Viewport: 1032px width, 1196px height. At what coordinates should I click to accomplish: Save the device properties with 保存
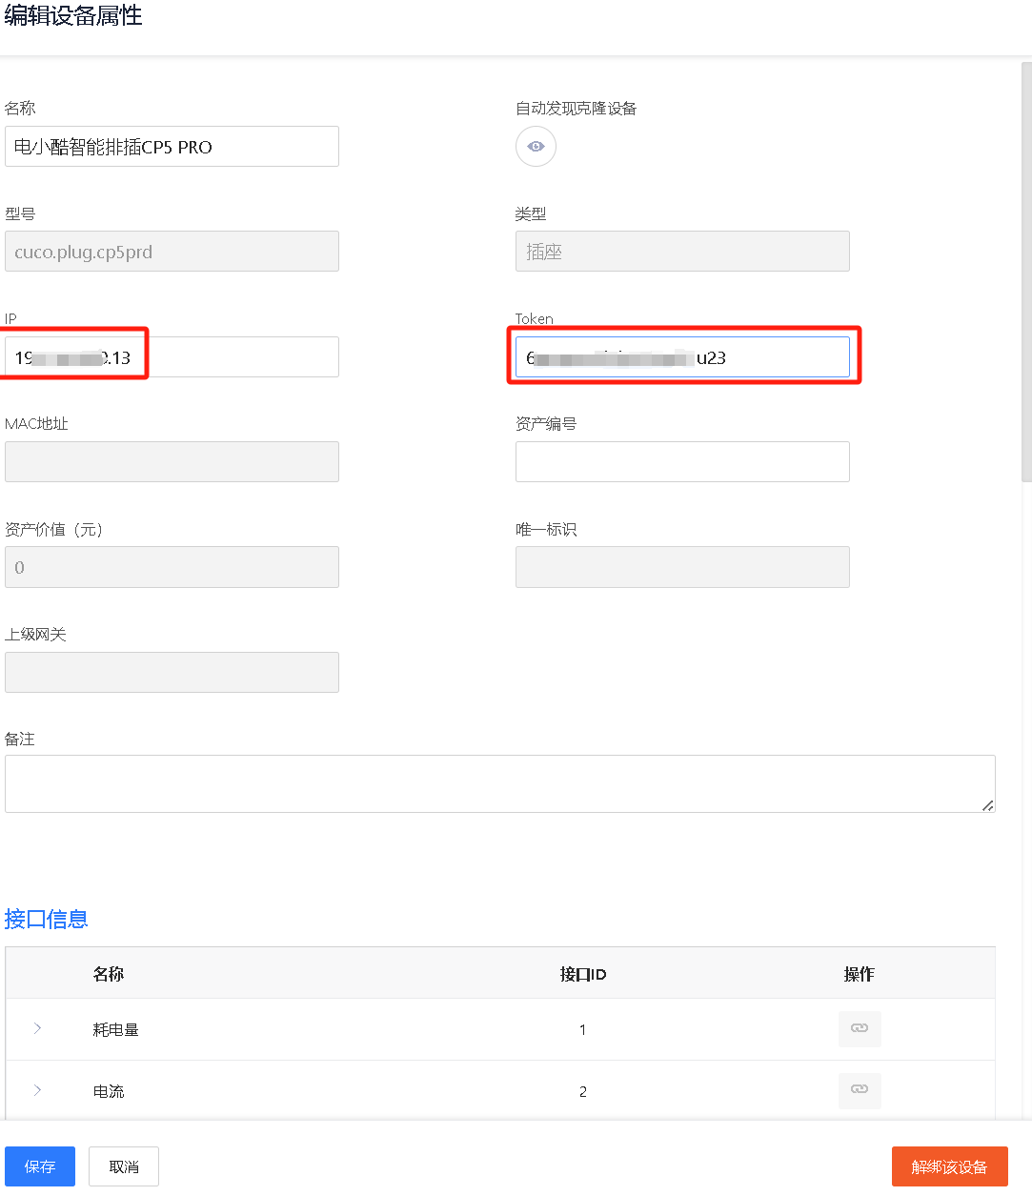pos(40,1166)
